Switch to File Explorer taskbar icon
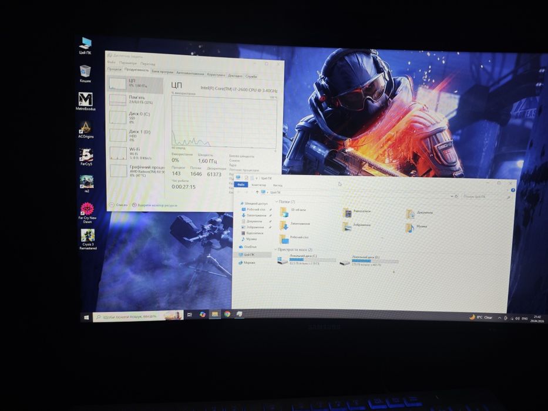 [214, 314]
